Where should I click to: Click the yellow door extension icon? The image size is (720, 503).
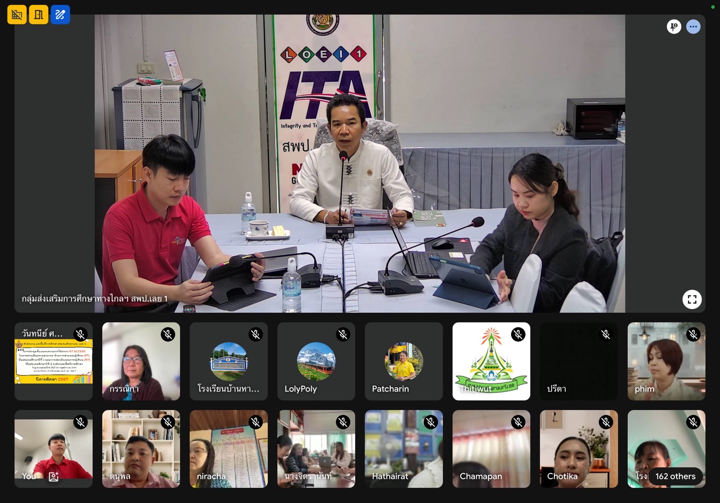pyautogui.click(x=38, y=14)
